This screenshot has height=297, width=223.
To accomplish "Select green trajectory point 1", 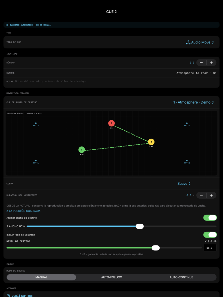I will point(82,150).
